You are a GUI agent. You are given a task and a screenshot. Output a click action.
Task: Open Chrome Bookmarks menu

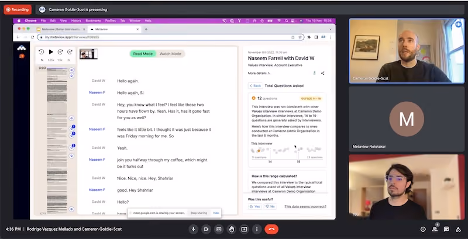93,21
